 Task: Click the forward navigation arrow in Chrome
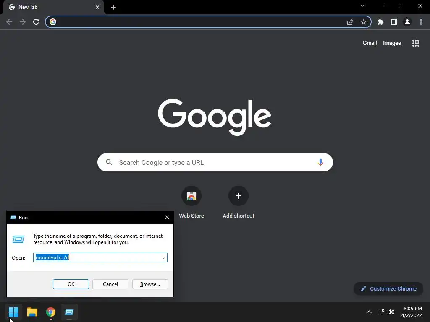coord(23,22)
